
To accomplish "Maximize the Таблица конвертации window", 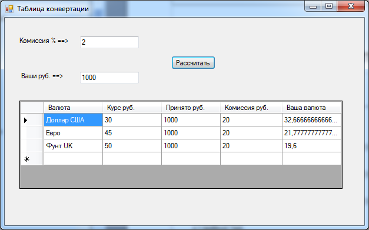I will click(329, 6).
